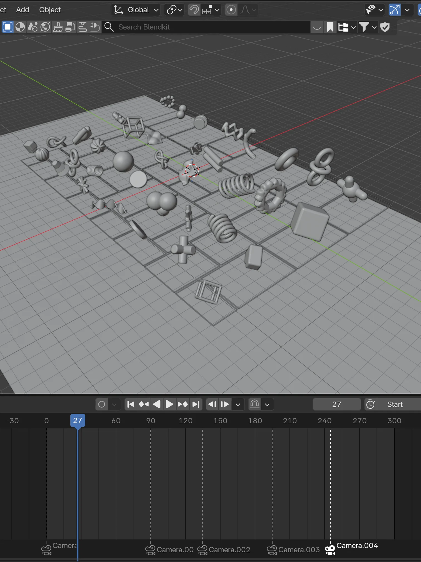421x562 pixels.
Task: Open proportional editing falloff dropdown
Action: click(x=248, y=10)
